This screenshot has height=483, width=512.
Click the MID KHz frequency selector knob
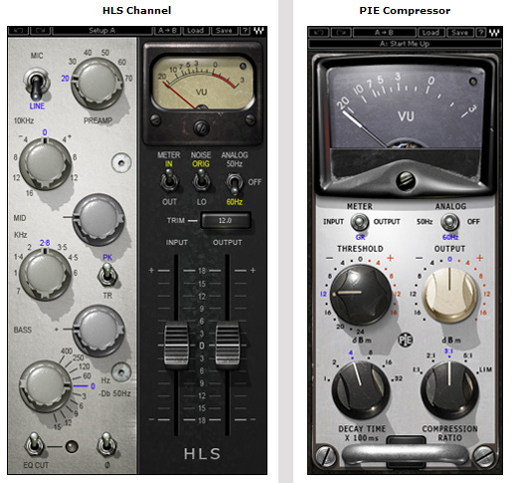(45, 274)
